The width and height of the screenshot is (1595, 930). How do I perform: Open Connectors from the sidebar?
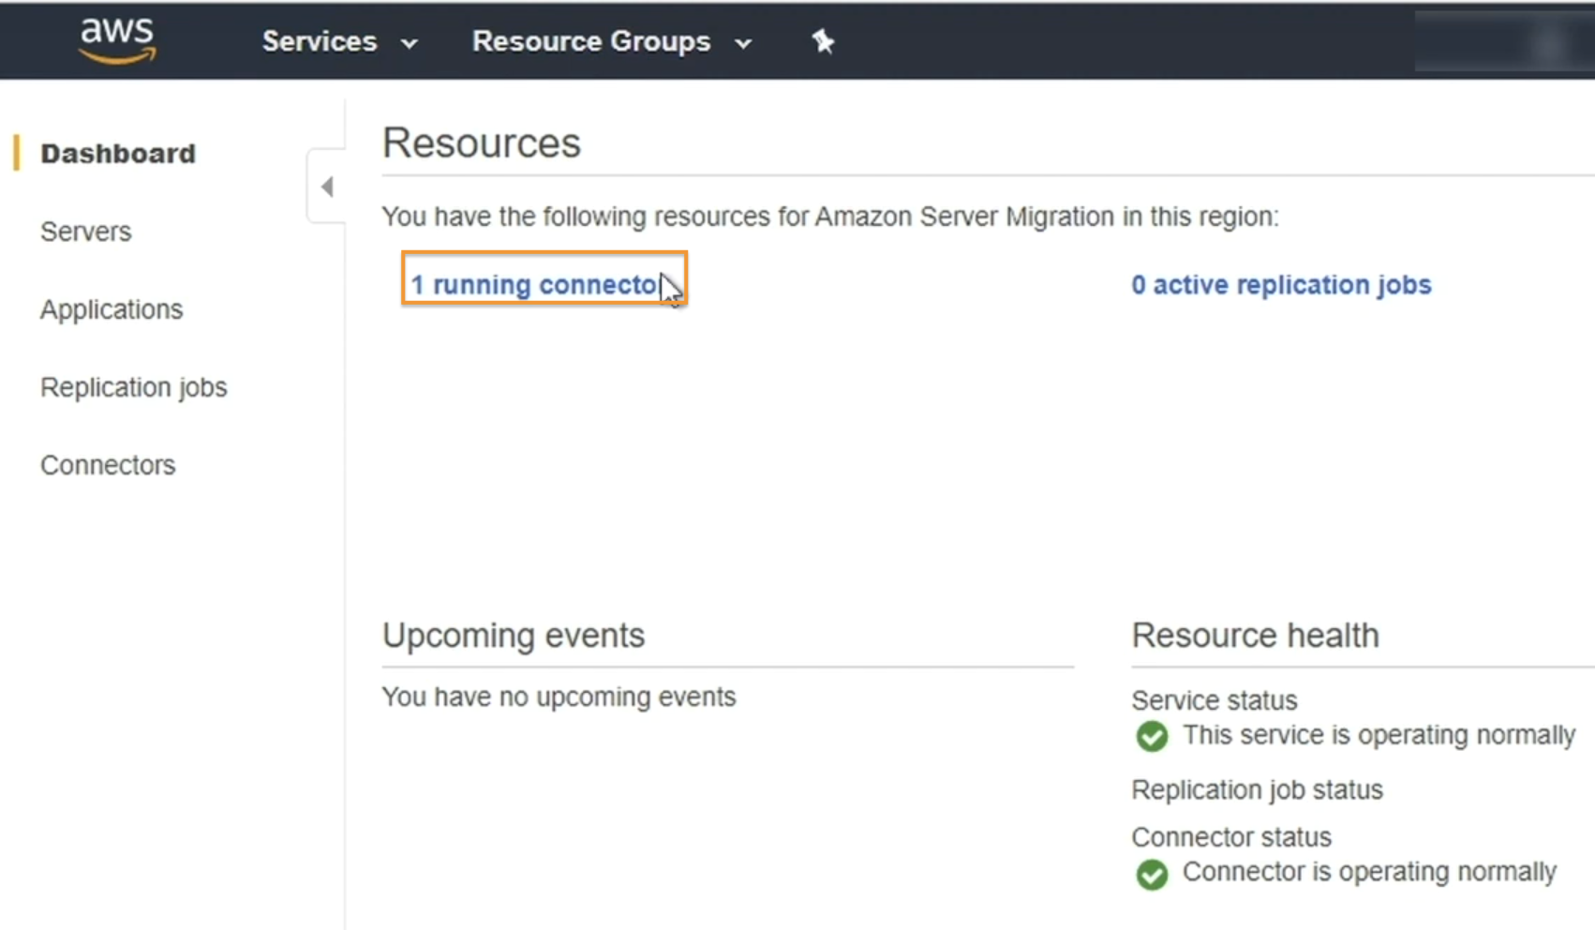[108, 465]
